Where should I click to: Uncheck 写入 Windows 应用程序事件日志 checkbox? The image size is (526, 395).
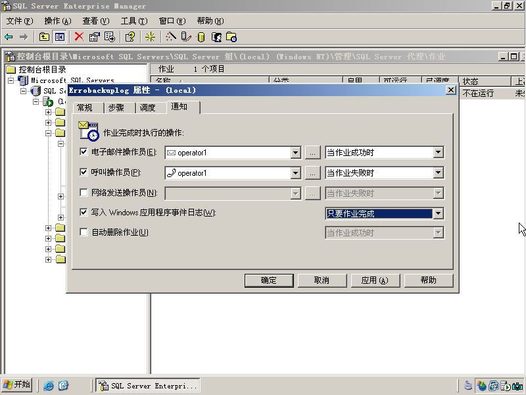click(x=84, y=212)
